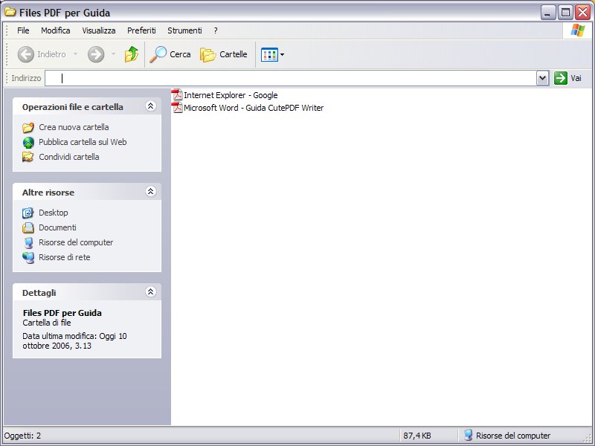Open the Visualizza menu

(98, 30)
